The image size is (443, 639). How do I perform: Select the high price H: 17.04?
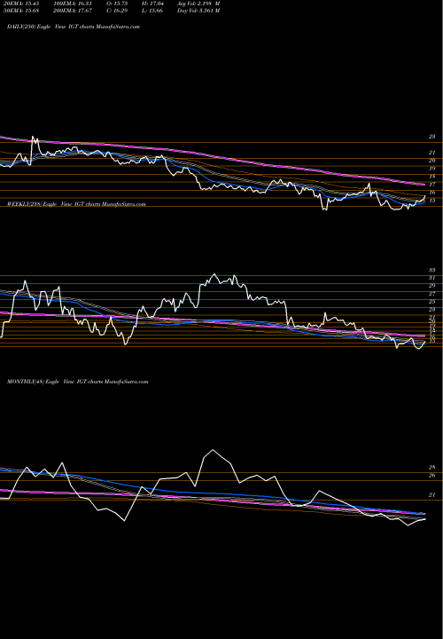click(153, 4)
